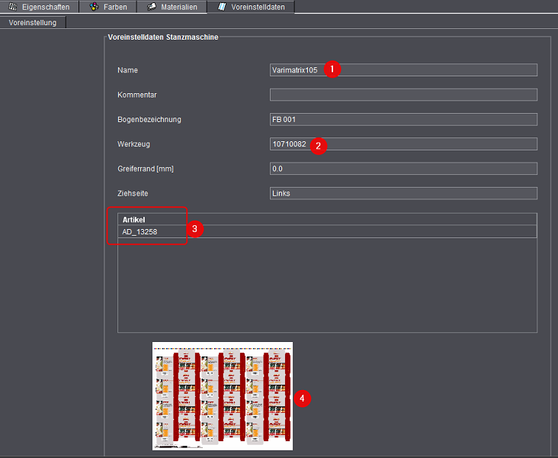Click the Werkzeug field 10710082
Viewport: 558px width, 458px height.
[x=403, y=144]
